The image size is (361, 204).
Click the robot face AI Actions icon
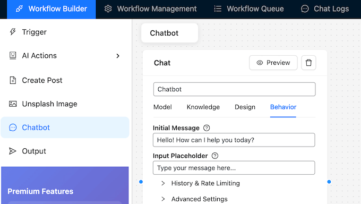pos(13,56)
